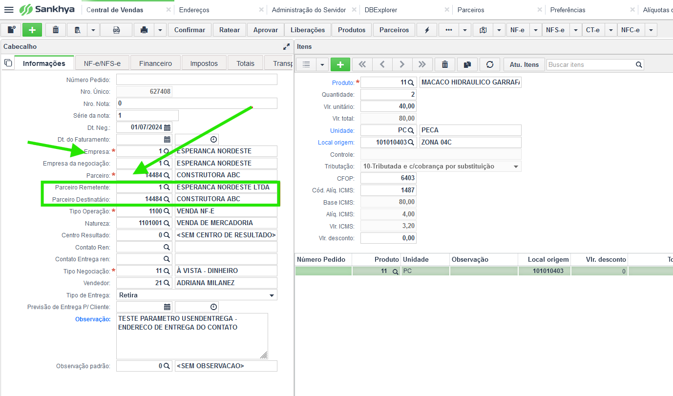
Task: Jump to the last item with double right arrows
Action: coord(422,64)
